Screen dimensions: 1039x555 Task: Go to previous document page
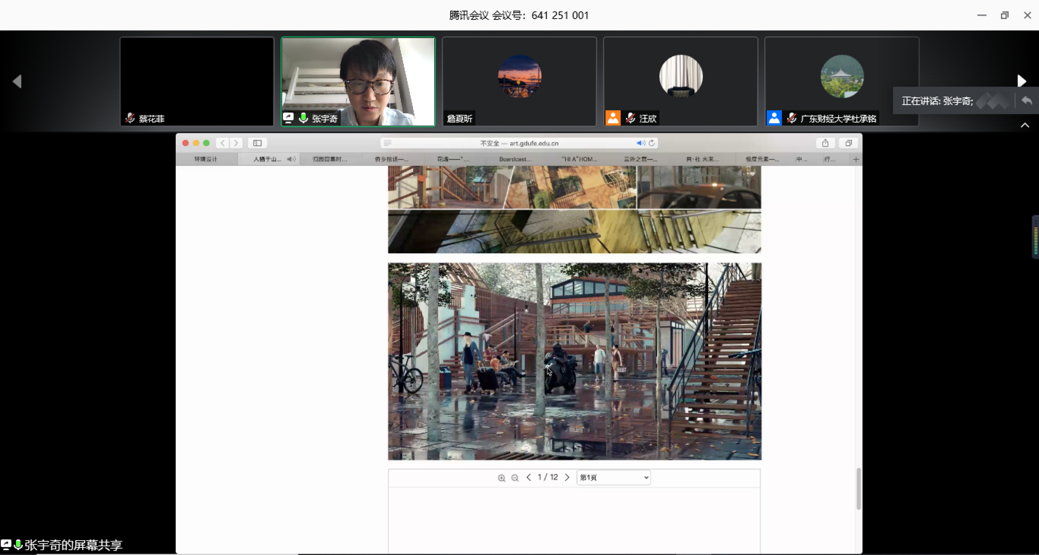pyautogui.click(x=529, y=478)
